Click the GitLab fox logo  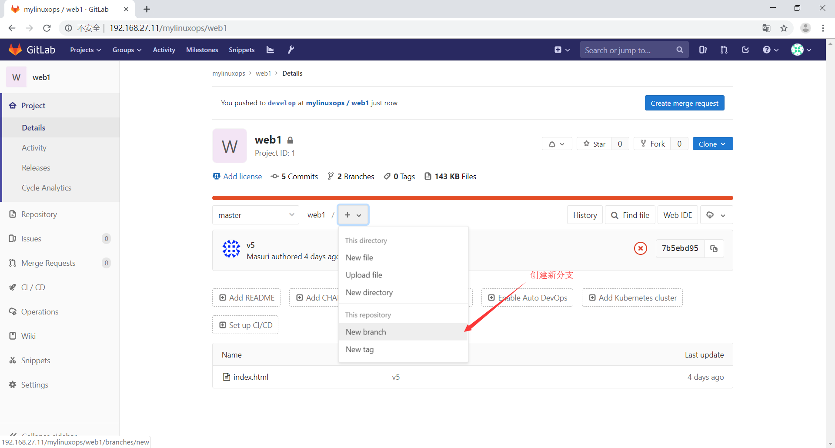point(16,50)
